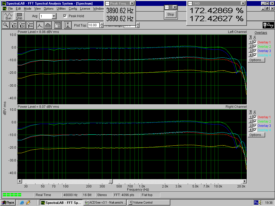Uncheck Overlay 4 on Right Channel

tap(255, 130)
